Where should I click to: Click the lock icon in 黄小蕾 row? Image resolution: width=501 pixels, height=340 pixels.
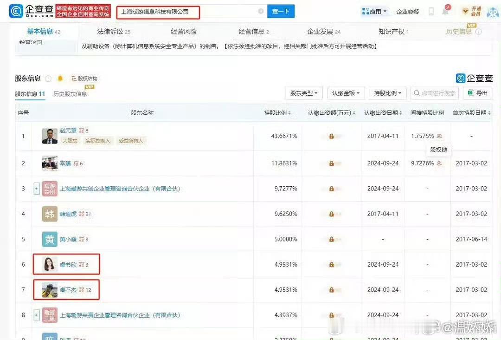(x=331, y=239)
